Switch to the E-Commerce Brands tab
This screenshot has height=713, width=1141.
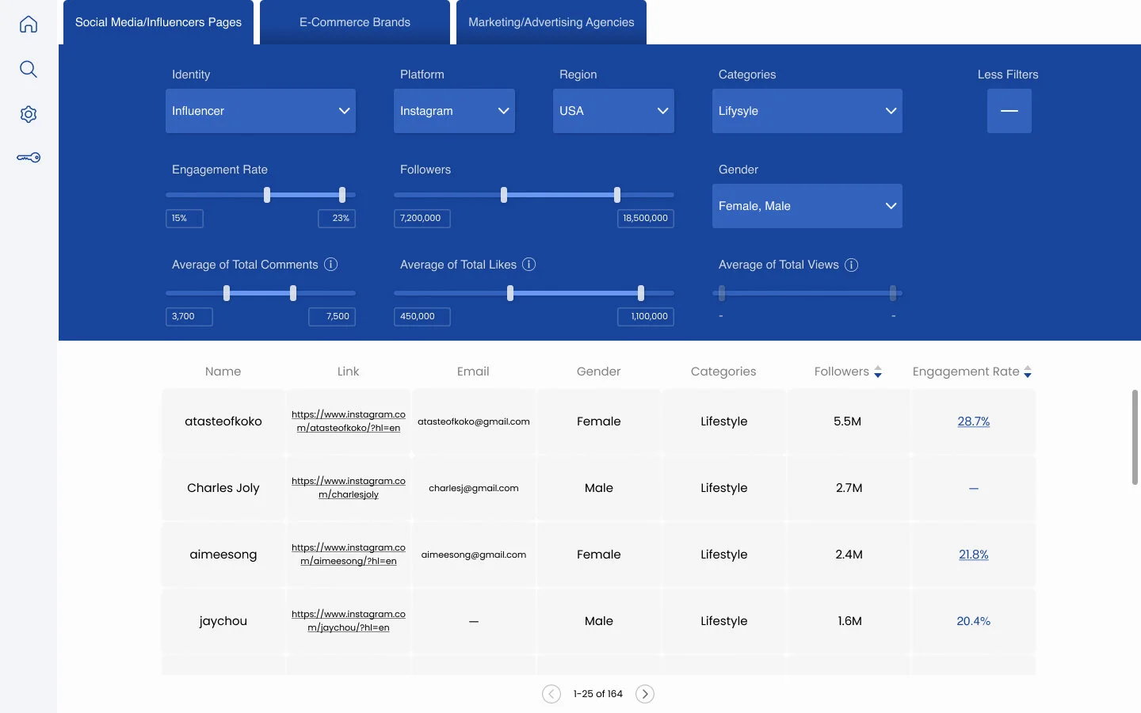(x=355, y=22)
